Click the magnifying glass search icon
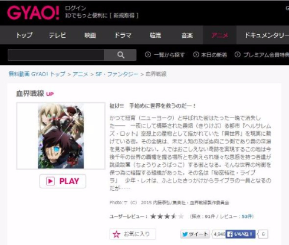Viewport: 289px width, 245px height. click(120, 55)
